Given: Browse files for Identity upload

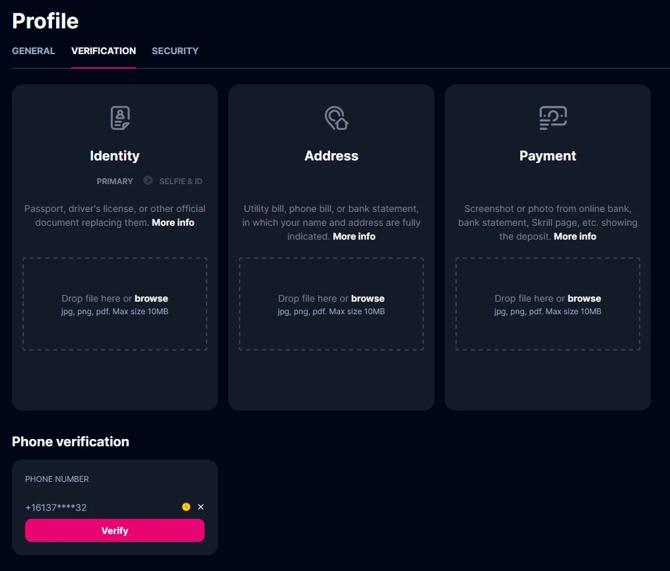Looking at the screenshot, I should click(x=151, y=298).
